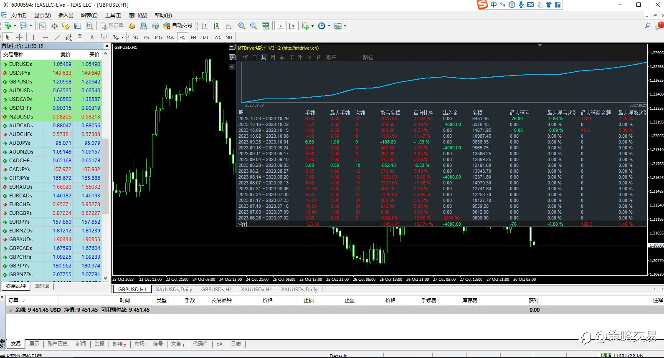664x358 pixels.
Task: Collapse the MTDriver statistics panel minus button
Action: pos(232,48)
